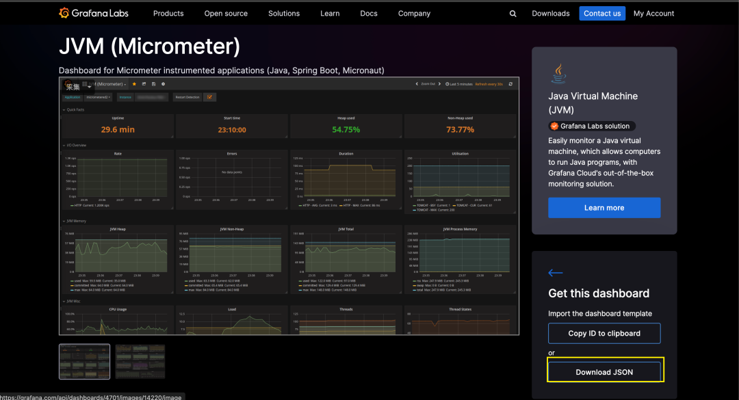Click the Dashboard for Micrometer instrumented applications subtitle

click(222, 70)
